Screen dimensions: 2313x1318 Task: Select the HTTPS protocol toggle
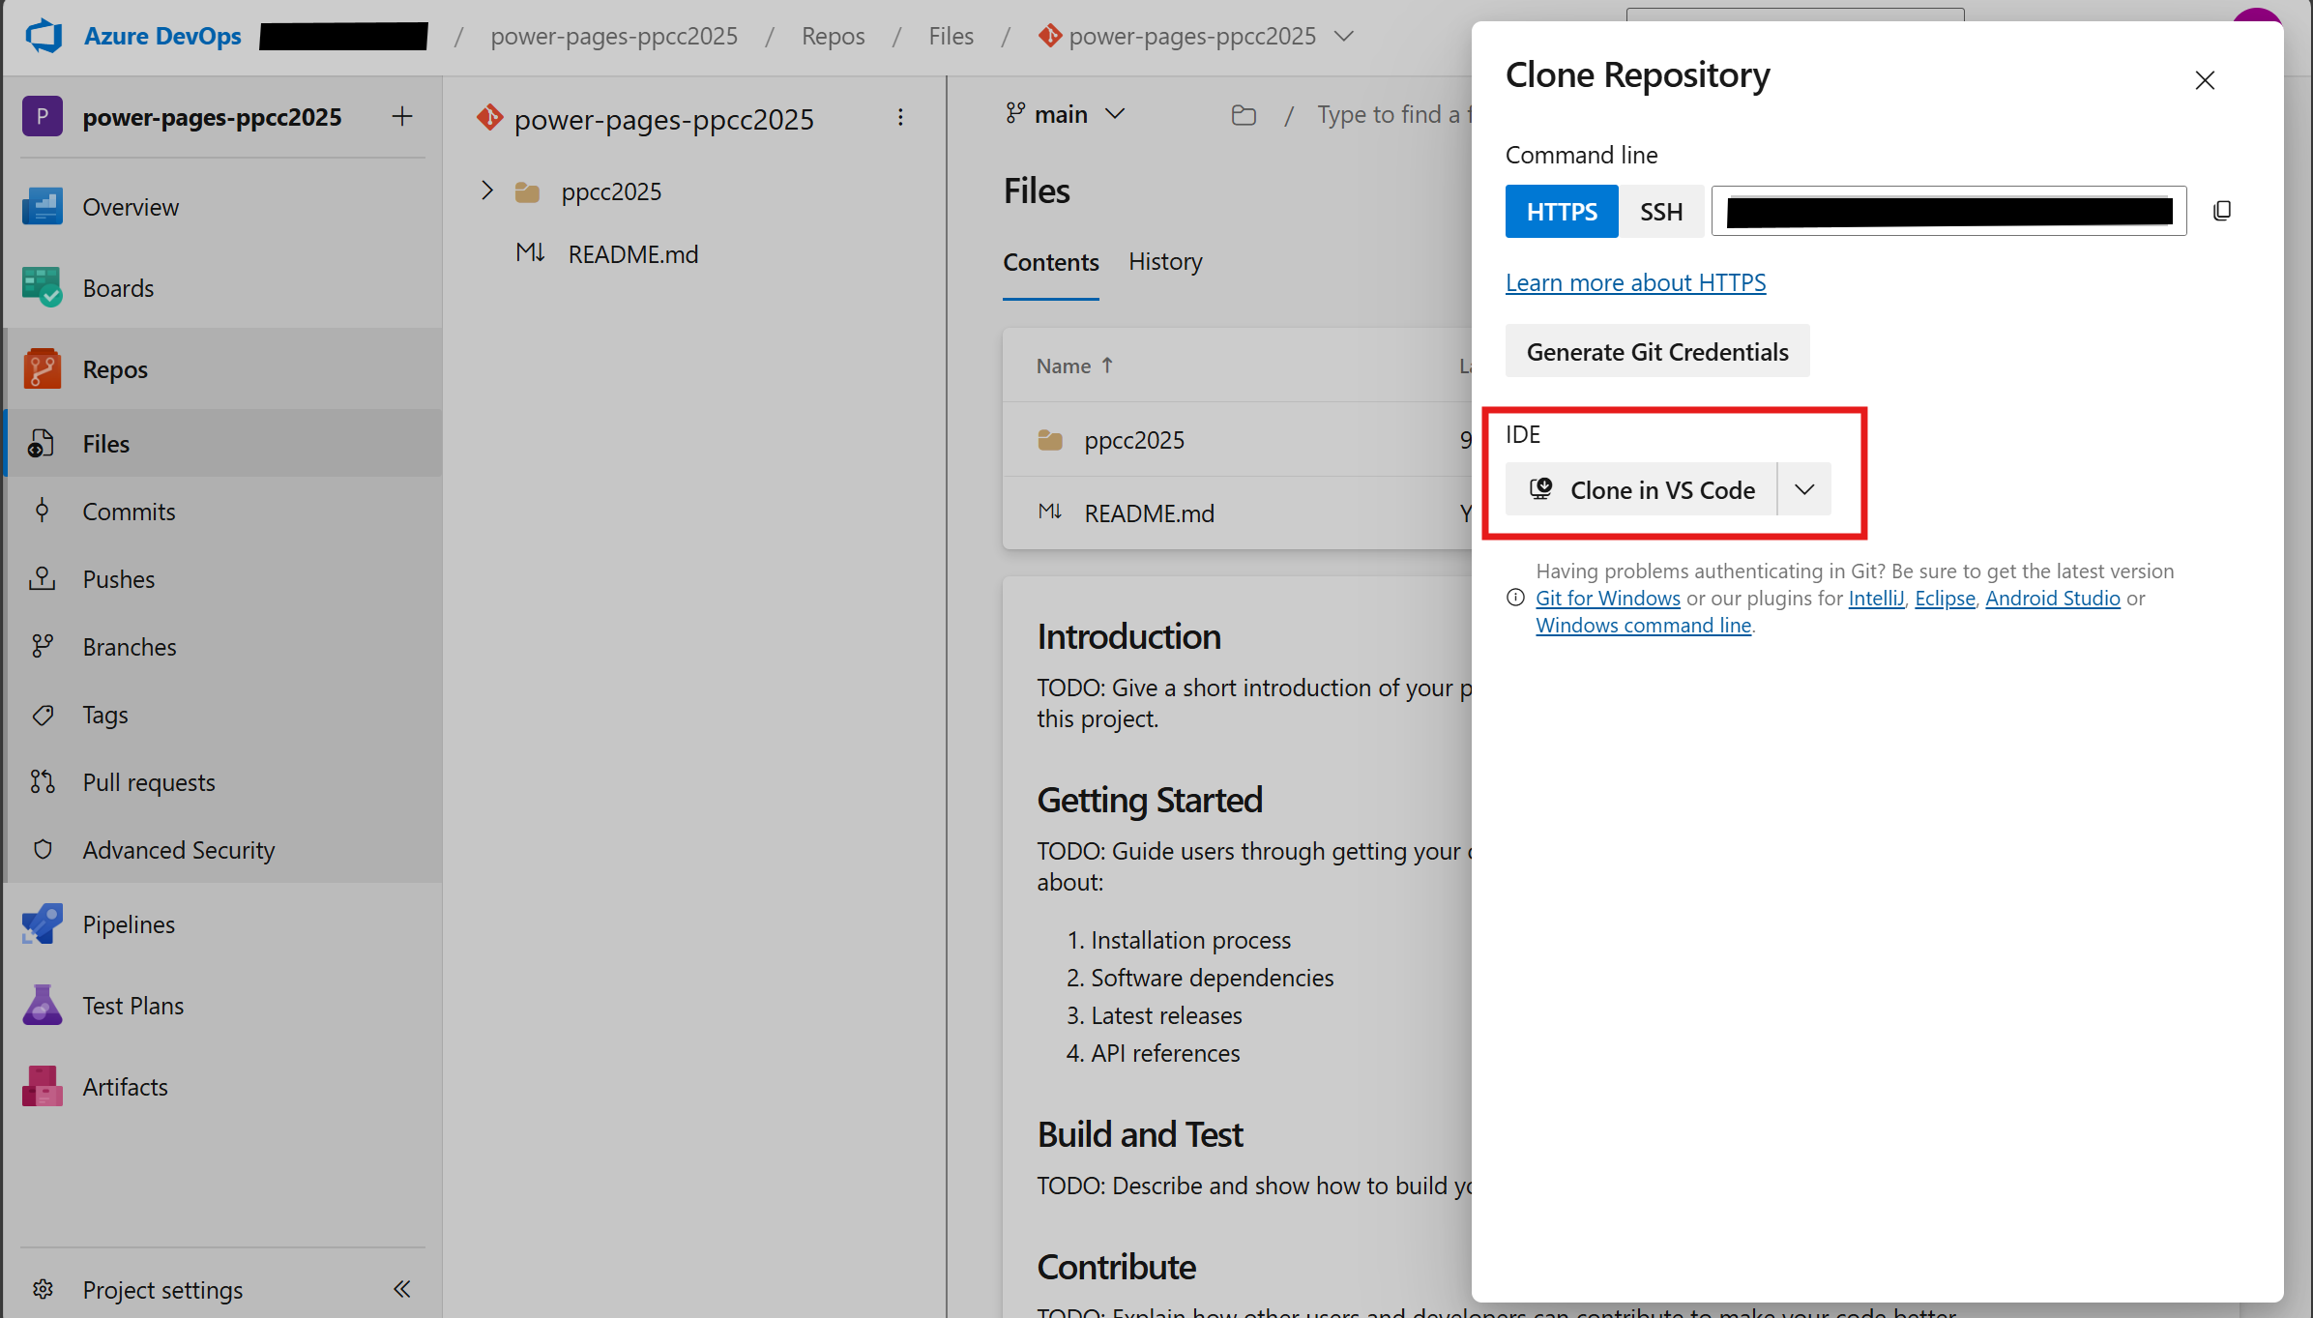click(1561, 211)
